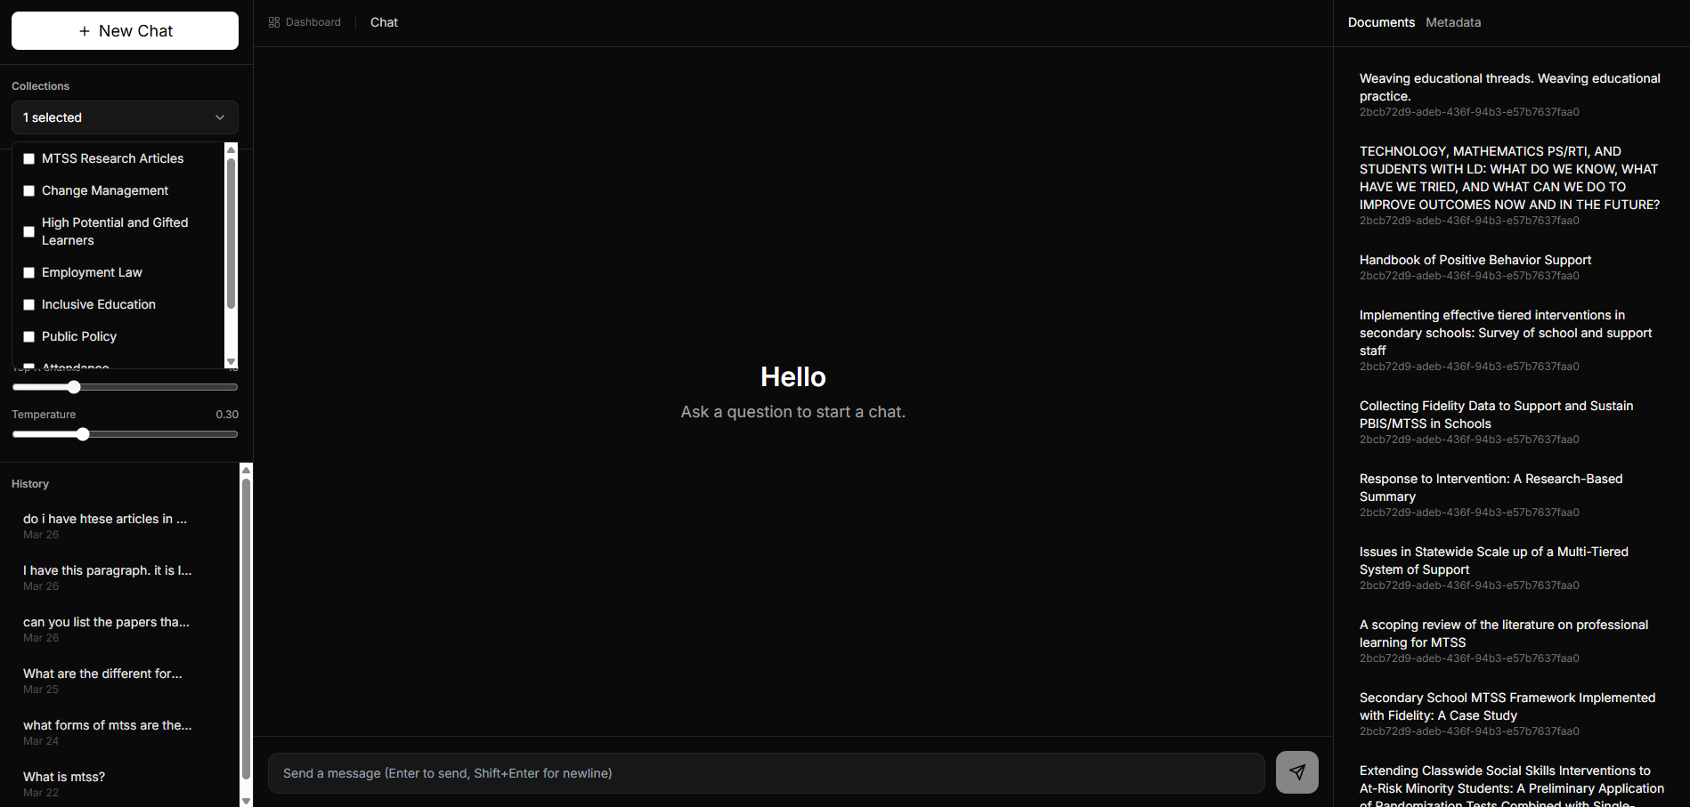Click the top slider handle above Temperature
1690x807 pixels.
[x=74, y=387]
